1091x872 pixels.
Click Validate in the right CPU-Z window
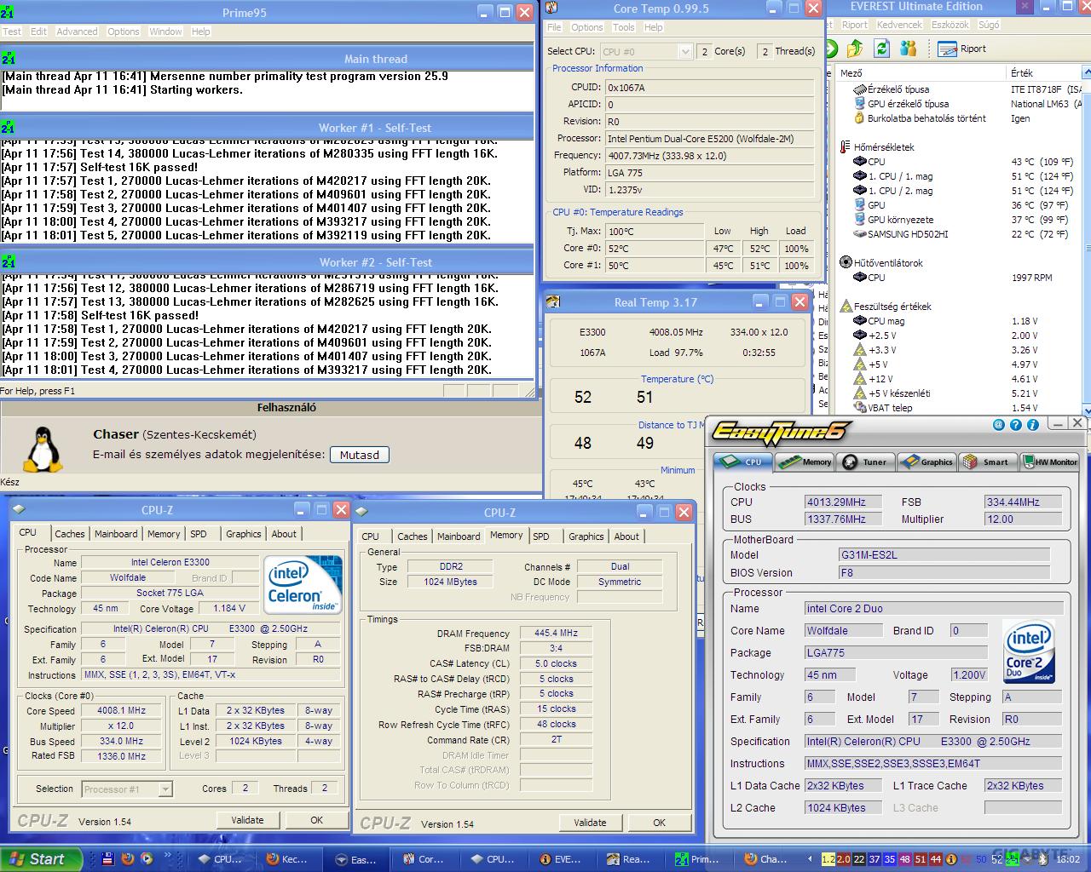click(590, 823)
